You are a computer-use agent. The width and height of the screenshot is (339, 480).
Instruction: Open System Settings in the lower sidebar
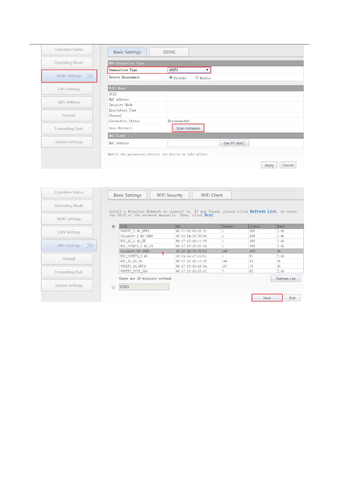67,285
